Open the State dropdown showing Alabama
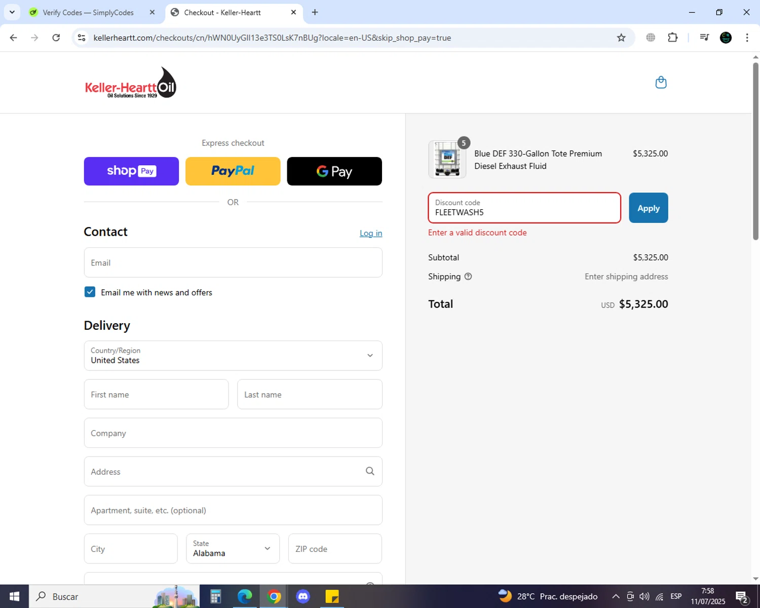 [x=233, y=549]
